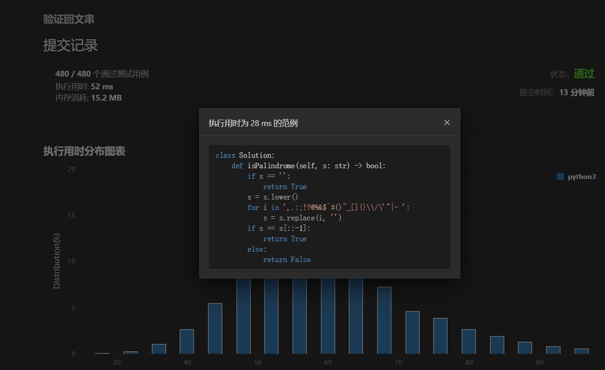Open the 验证回文串 problem link
The height and width of the screenshot is (370, 605).
[x=69, y=19]
